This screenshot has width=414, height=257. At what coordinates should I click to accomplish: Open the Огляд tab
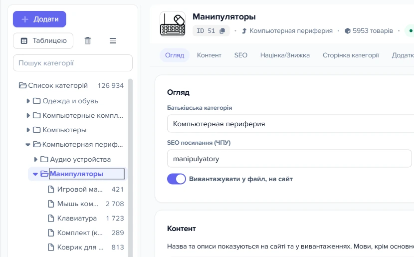[175, 55]
